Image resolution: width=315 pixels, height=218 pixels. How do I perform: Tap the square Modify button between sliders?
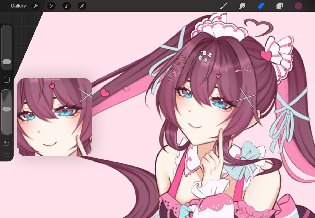[7, 80]
